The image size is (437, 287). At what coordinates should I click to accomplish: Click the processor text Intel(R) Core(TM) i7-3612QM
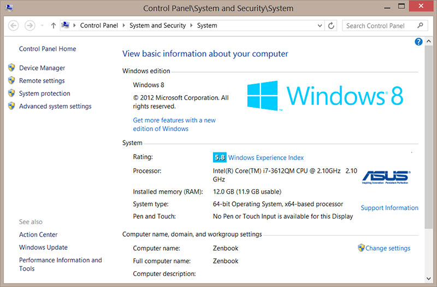pos(285,175)
